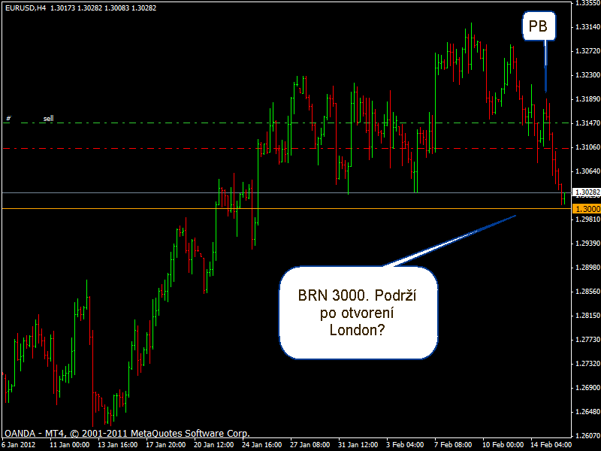601x451 pixels.
Task: Click the current price tag 1.30282
Action: pos(587,192)
